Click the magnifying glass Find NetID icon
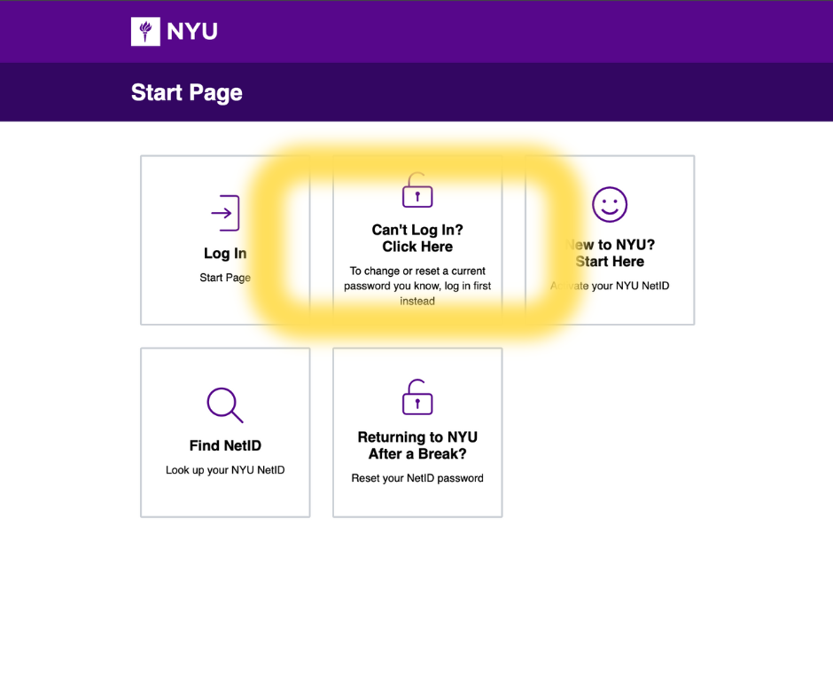833x699 pixels. [224, 404]
